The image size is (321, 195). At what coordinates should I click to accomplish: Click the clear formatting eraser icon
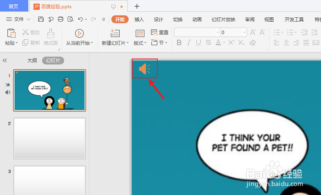[253, 42]
